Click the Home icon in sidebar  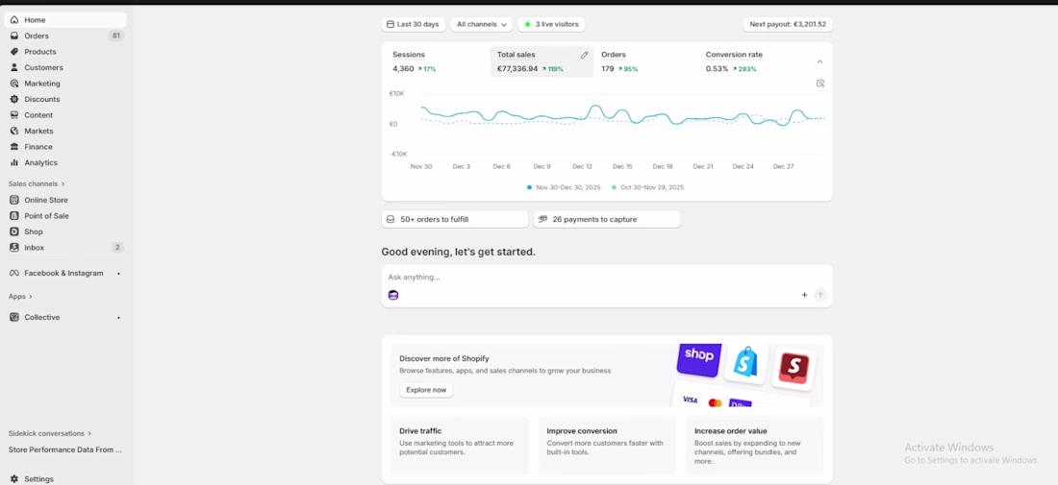[14, 20]
